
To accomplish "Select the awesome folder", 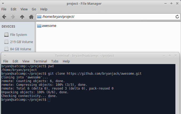I will [47, 26].
